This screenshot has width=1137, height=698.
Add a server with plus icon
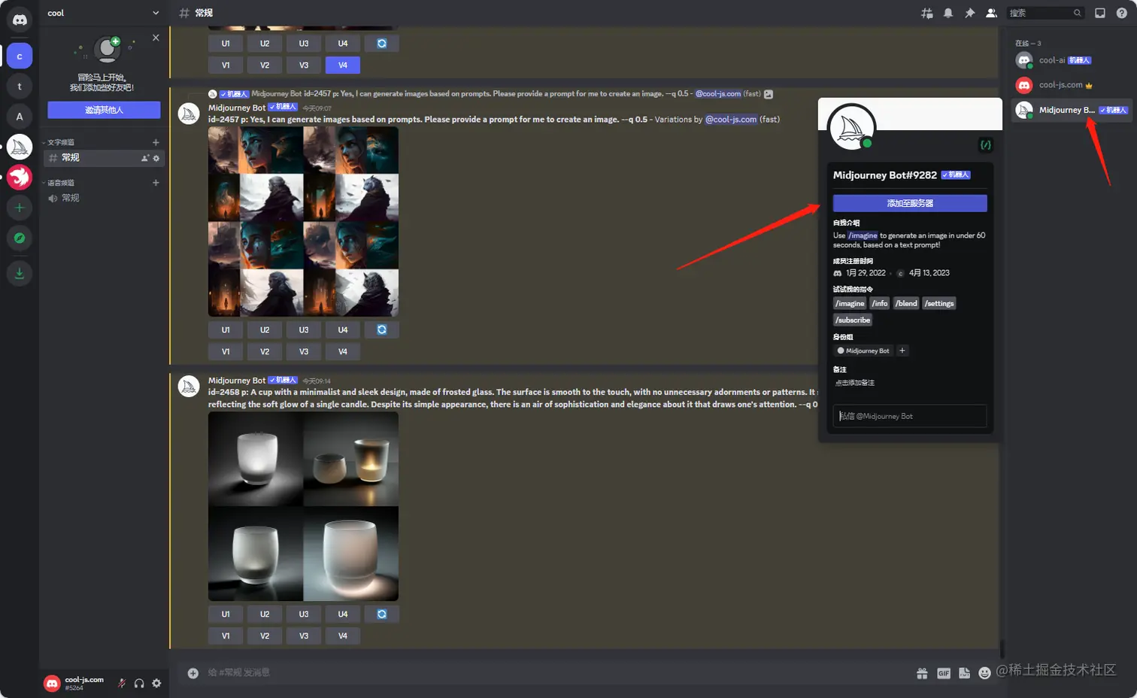click(x=20, y=208)
